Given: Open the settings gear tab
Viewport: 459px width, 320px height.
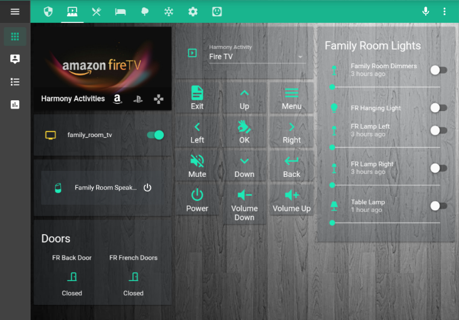Looking at the screenshot, I should point(193,11).
